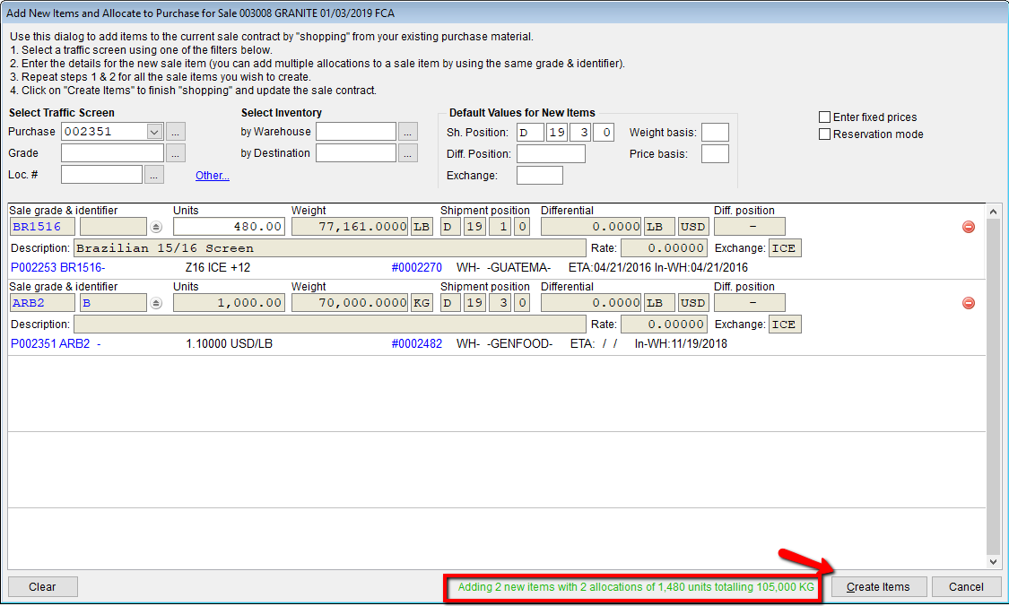Click the Weight field showing 77,161.0000
1009x606 pixels.
350,227
